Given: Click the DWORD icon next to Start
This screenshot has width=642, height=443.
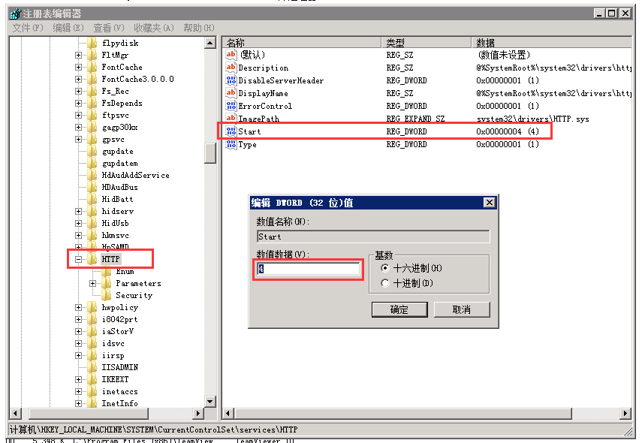Looking at the screenshot, I should tap(231, 131).
